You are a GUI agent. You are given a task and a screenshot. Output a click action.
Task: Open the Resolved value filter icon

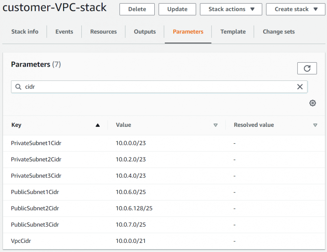pos(315,125)
